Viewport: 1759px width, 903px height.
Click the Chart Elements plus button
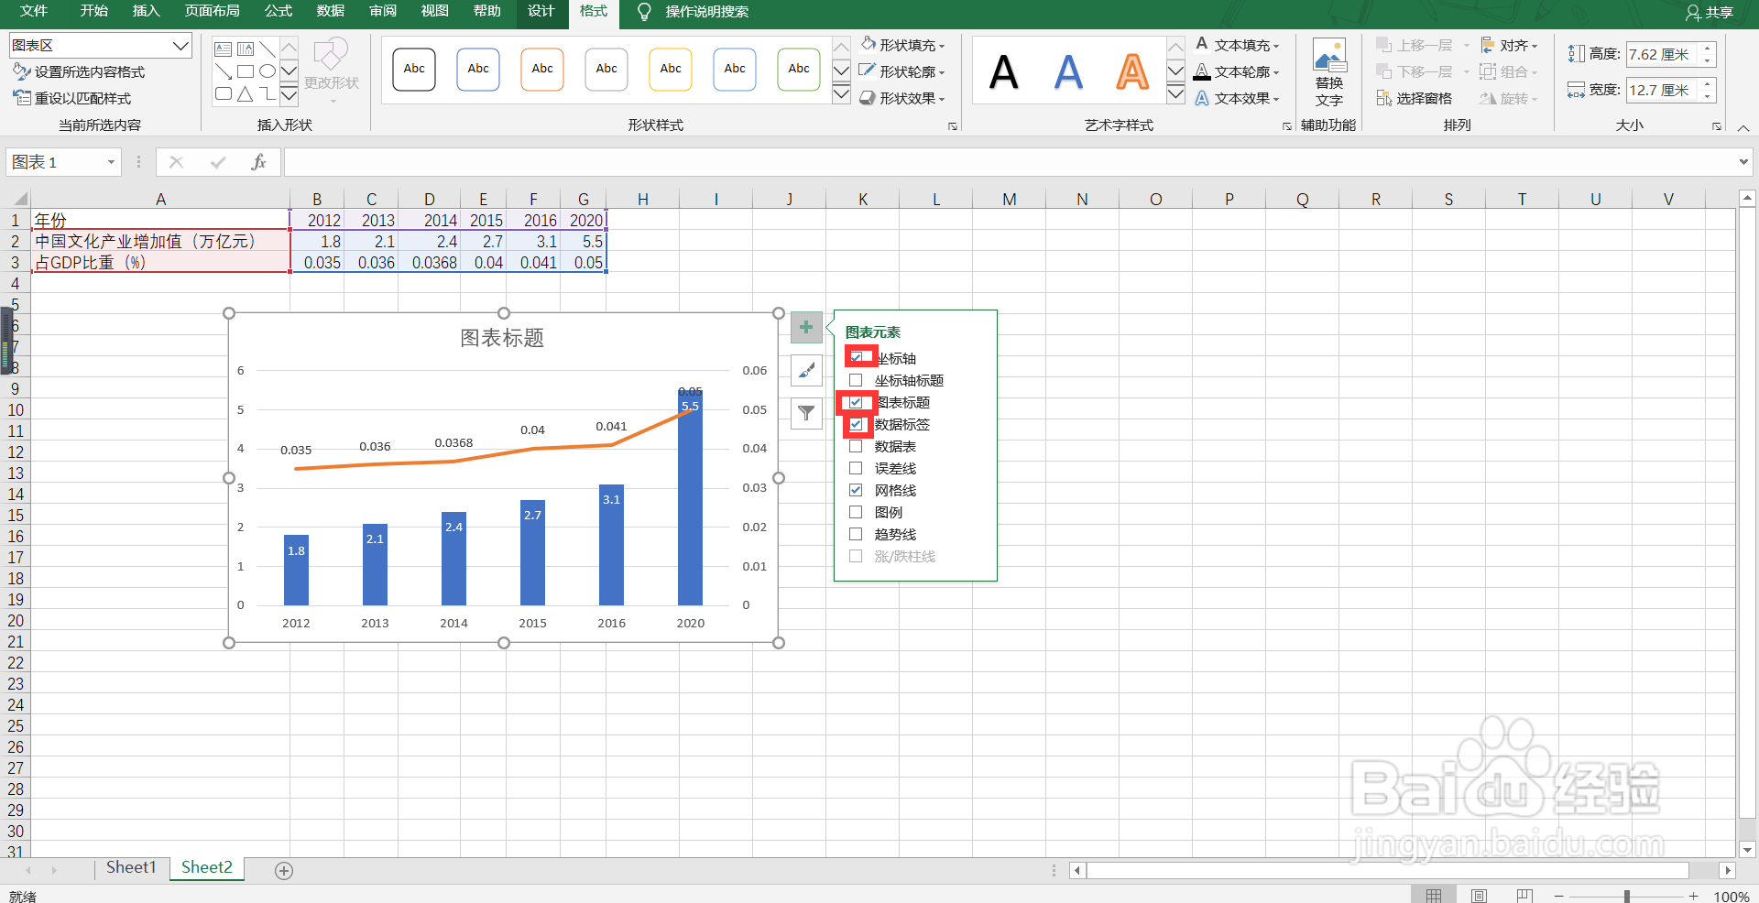pos(806,327)
